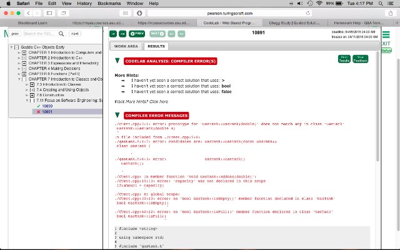Click the volume icon in the menu bar
This screenshot has width=400, height=250.
pyautogui.click(x=300, y=3)
